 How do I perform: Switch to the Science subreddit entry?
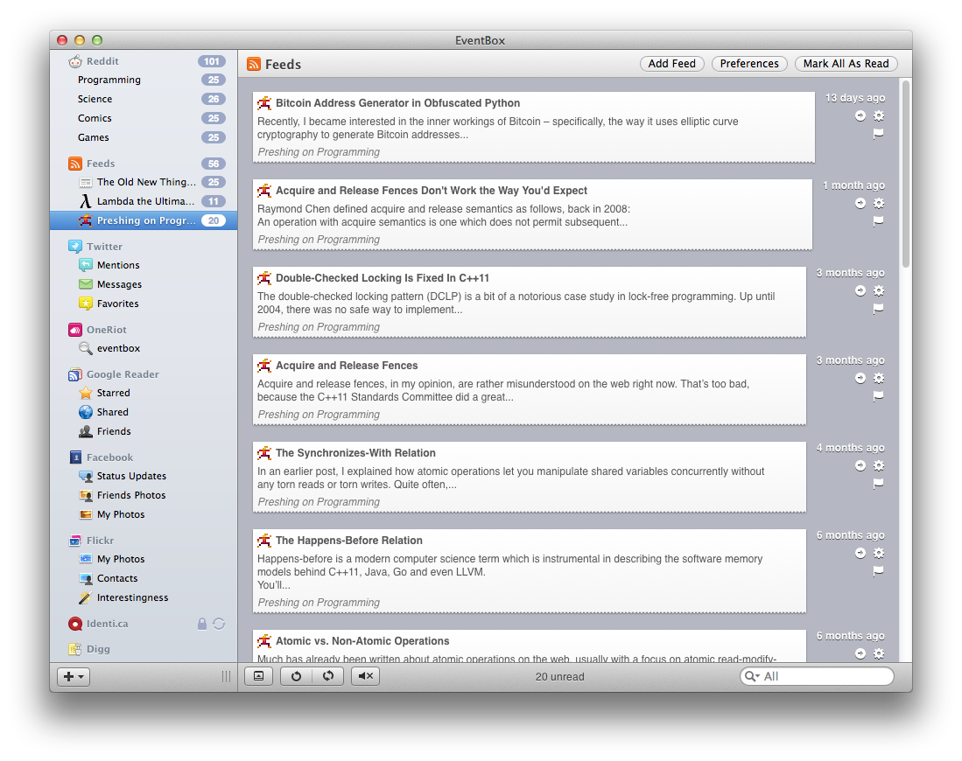pos(95,99)
